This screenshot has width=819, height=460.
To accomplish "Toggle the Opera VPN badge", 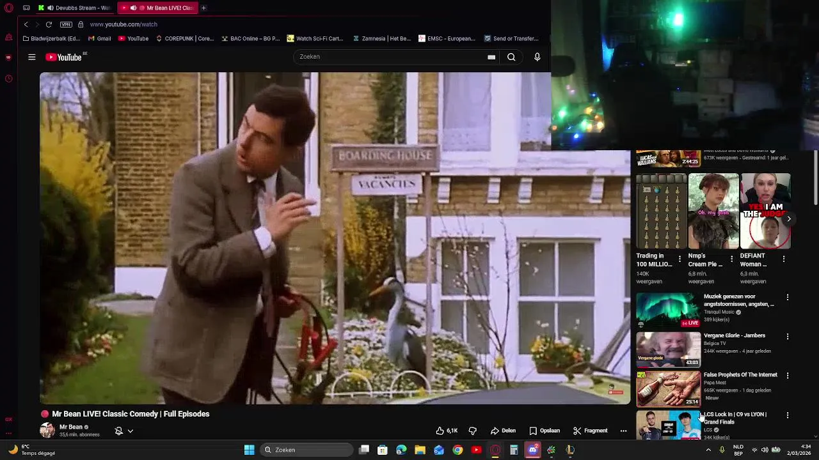I will pyautogui.click(x=66, y=24).
